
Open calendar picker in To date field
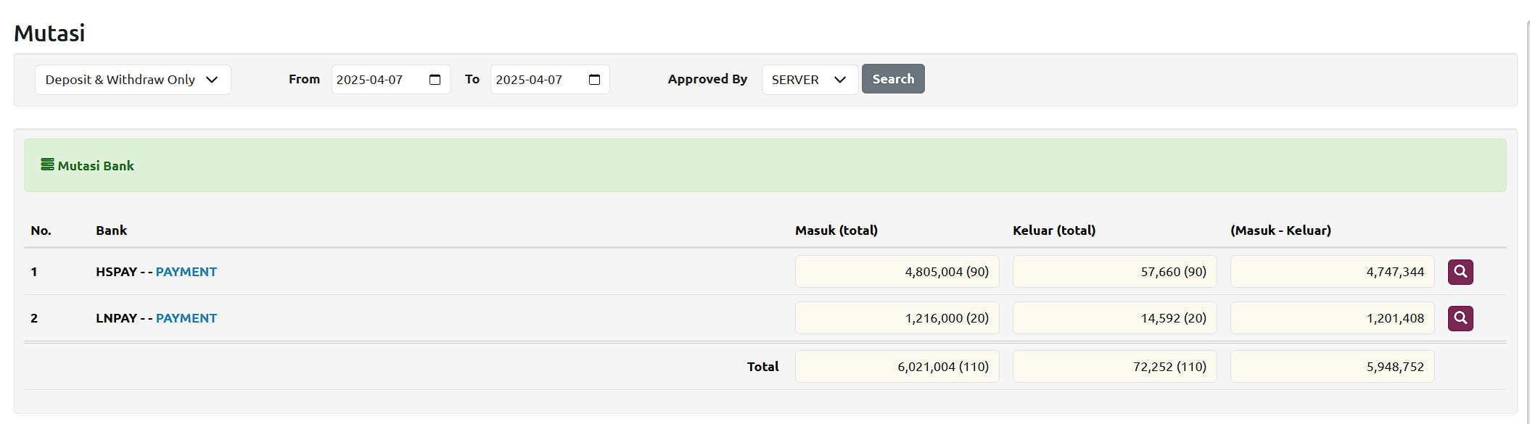coord(594,80)
